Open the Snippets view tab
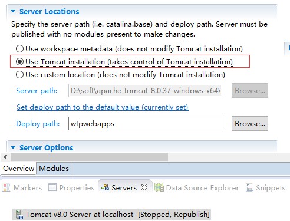The width and height of the screenshot is (290, 221). [265, 188]
